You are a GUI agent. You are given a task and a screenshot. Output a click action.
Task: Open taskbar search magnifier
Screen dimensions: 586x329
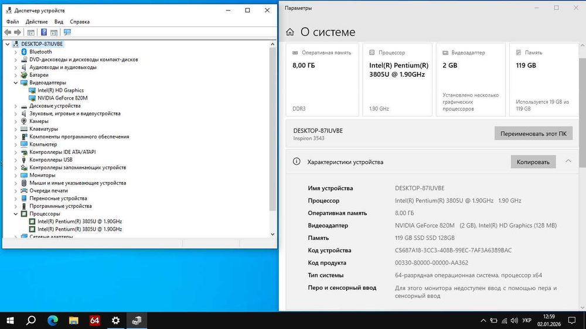32,320
